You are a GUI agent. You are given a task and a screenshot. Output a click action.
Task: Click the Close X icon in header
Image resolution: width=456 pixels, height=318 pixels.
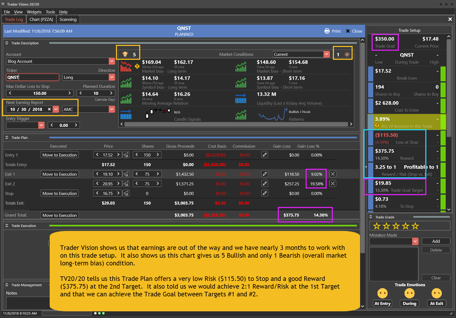348,31
